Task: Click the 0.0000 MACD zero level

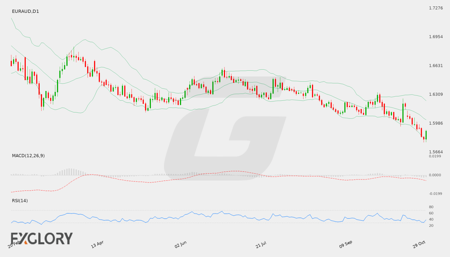Action: tap(435, 175)
